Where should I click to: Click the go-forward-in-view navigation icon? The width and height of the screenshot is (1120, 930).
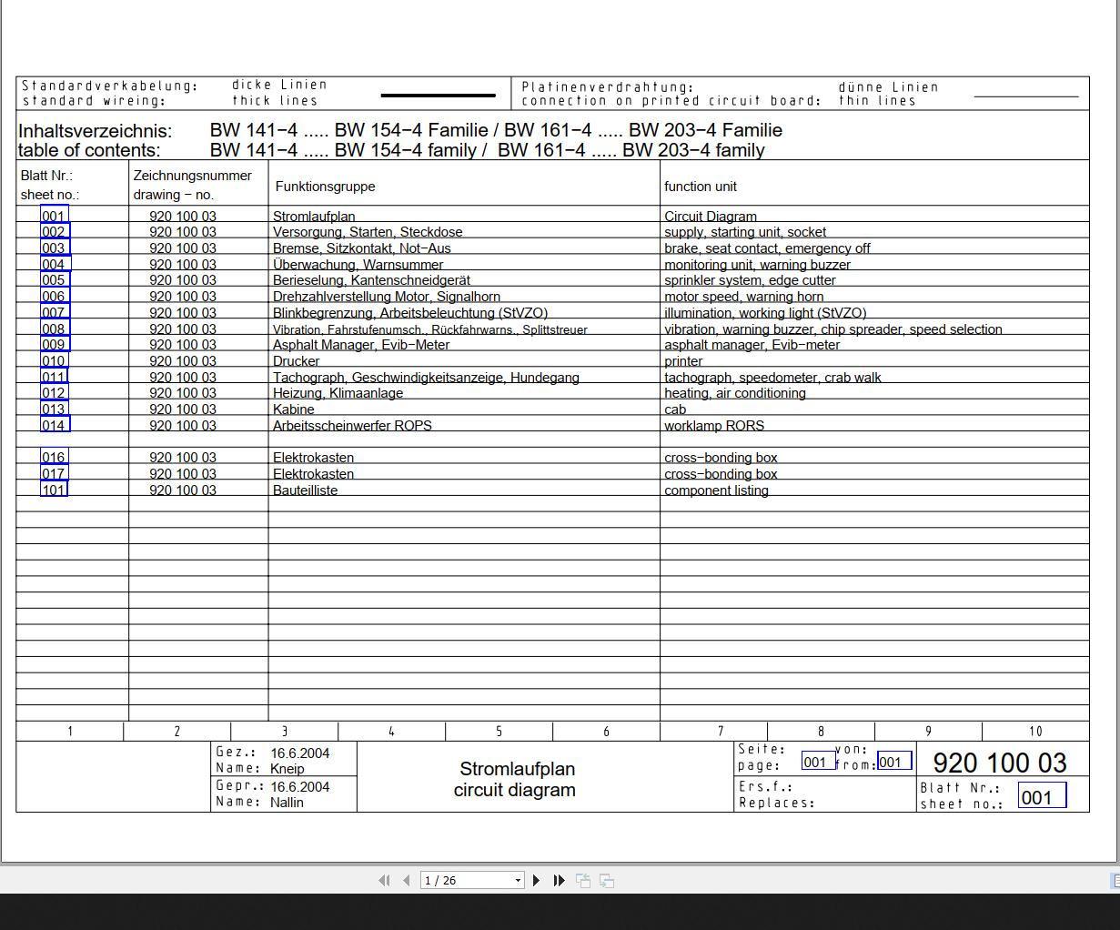[x=607, y=880]
